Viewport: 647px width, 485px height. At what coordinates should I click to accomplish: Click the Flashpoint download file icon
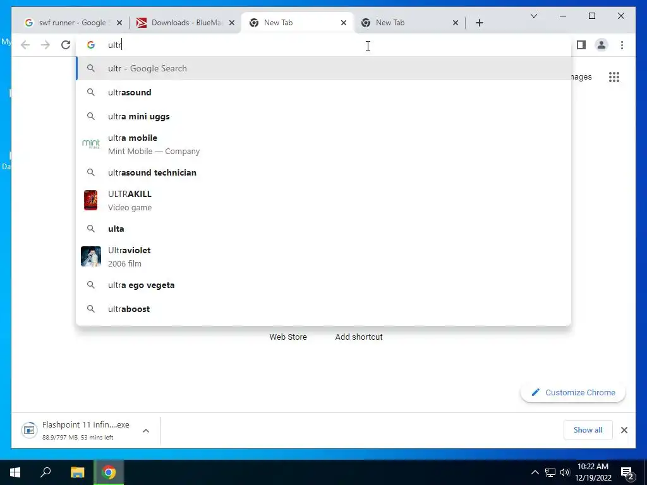tap(29, 430)
